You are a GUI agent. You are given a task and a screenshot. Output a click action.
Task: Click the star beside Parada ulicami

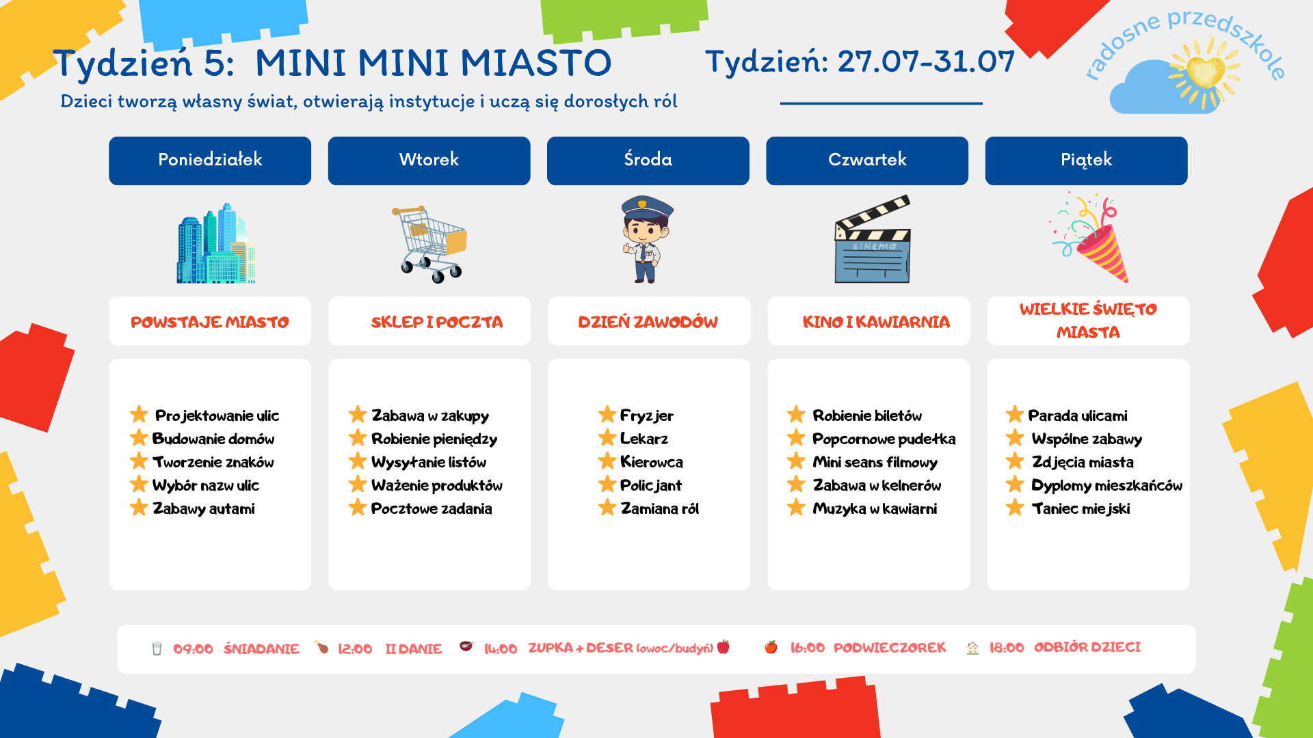(x=1015, y=414)
